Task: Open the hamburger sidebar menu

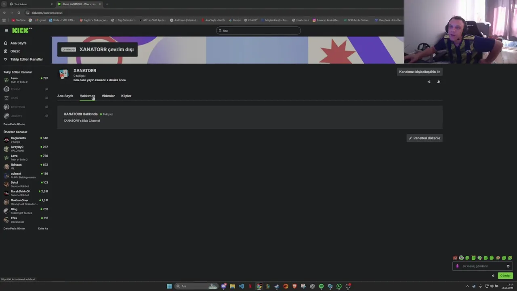Action: click(x=6, y=31)
